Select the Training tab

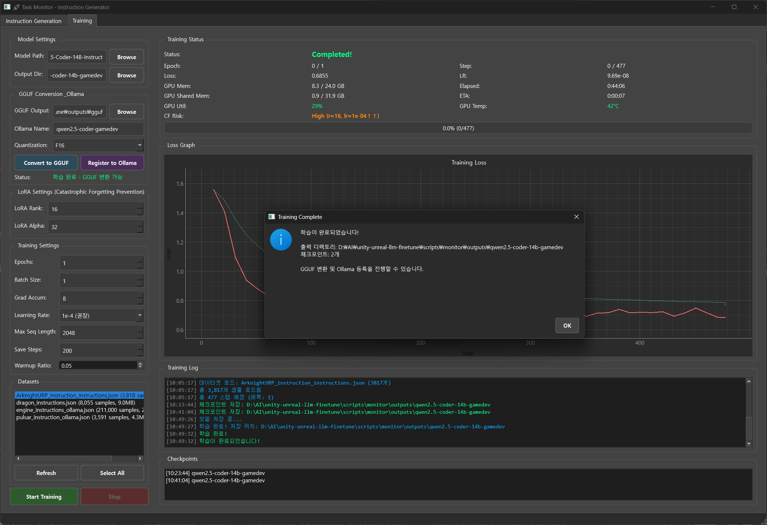click(82, 21)
